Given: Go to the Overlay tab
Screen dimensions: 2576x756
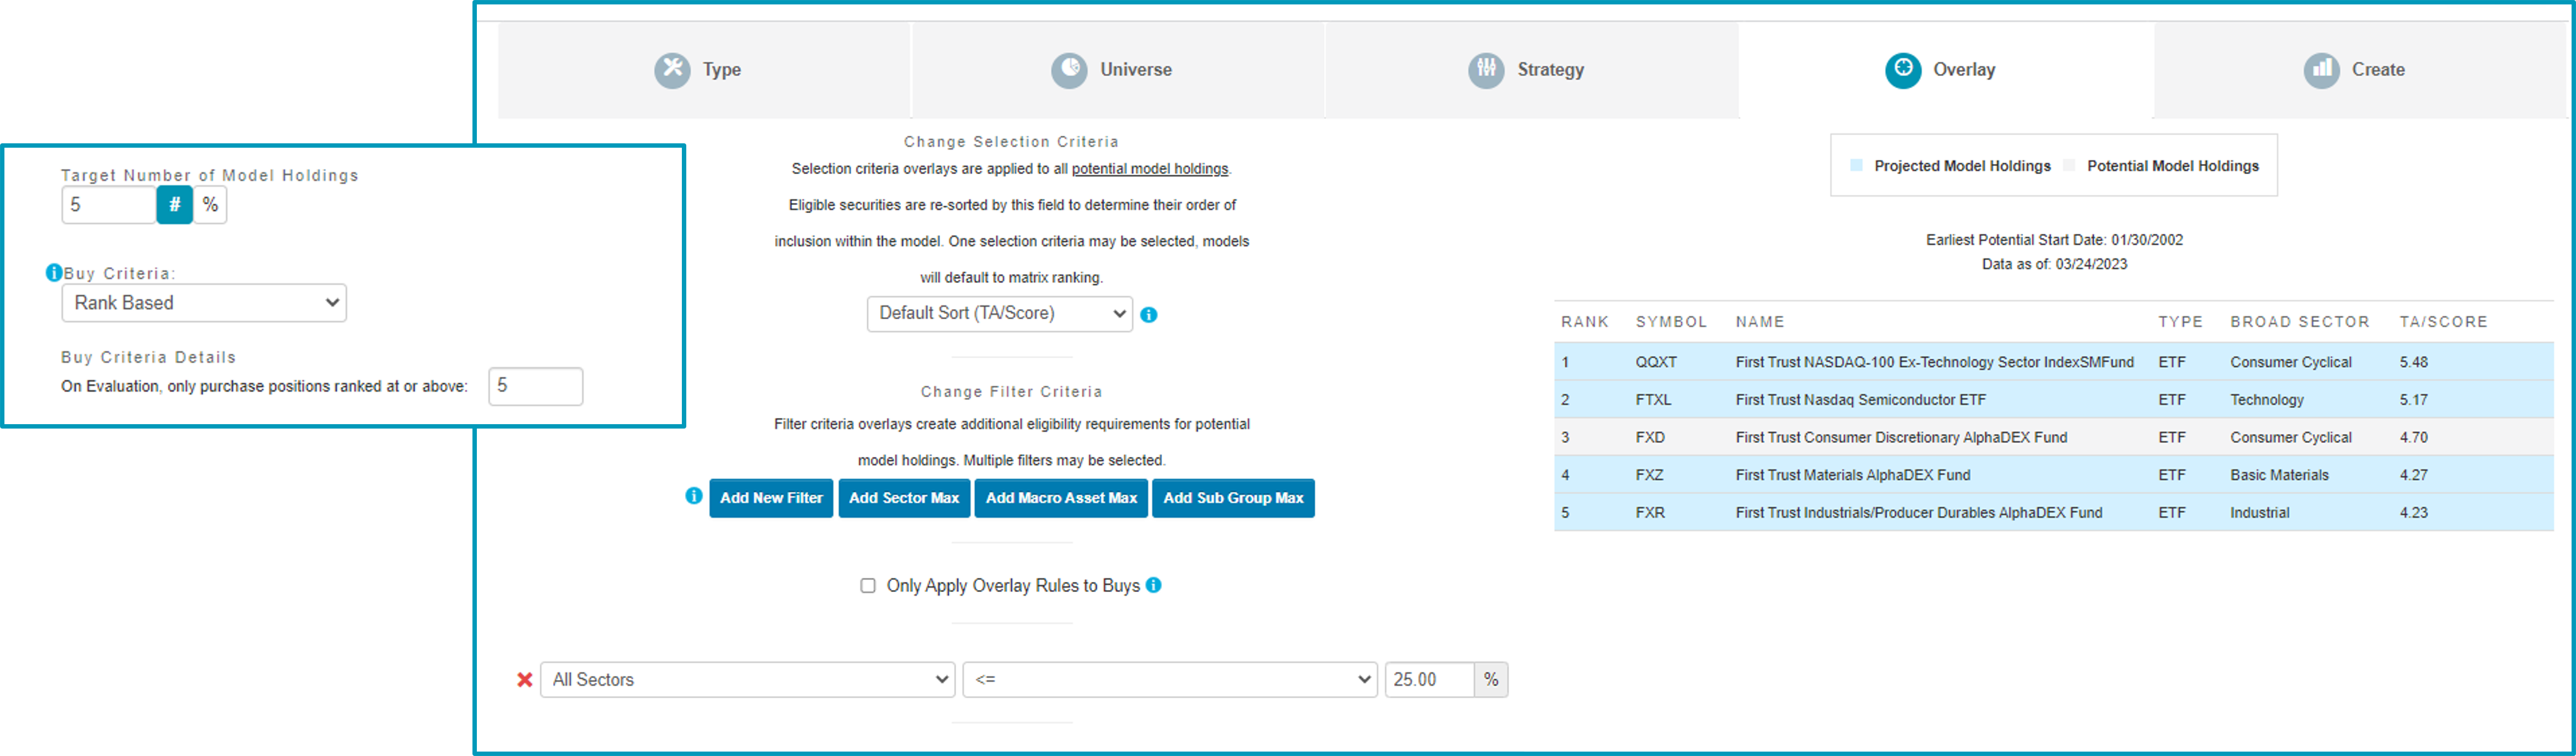Looking at the screenshot, I should pyautogui.click(x=1946, y=70).
